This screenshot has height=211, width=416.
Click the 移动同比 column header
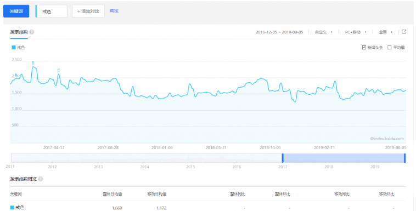pos(342,194)
